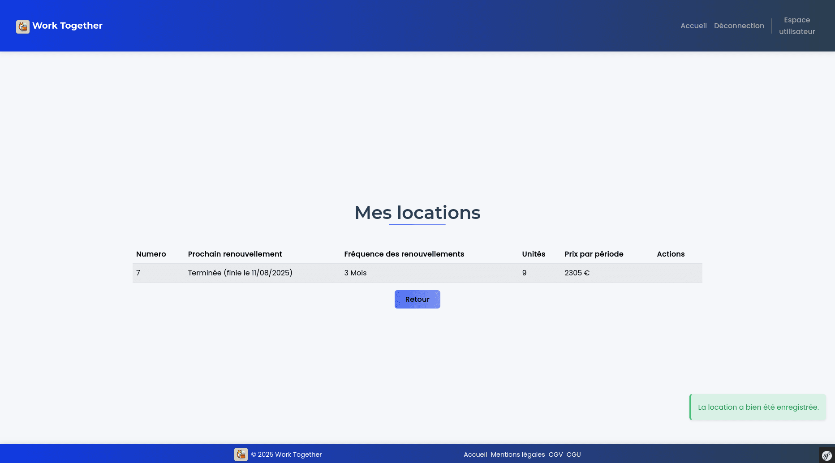Log out using the Déconnection link
Image resolution: width=835 pixels, height=463 pixels.
pos(739,26)
